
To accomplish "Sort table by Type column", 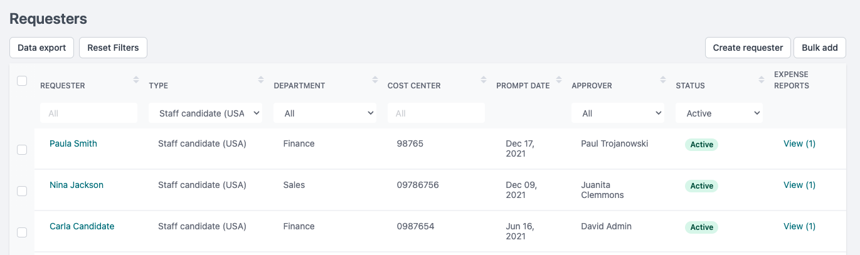I will [x=261, y=80].
